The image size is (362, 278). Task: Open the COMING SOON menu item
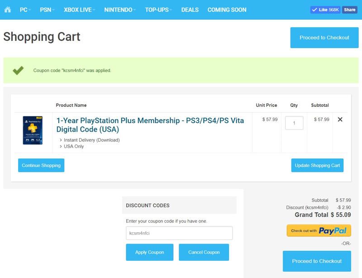tap(227, 10)
